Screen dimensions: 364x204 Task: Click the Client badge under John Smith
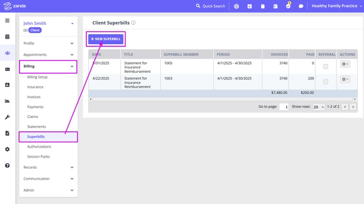(35, 30)
